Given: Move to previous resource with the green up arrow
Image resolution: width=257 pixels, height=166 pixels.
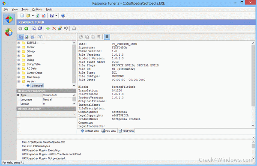Looking at the screenshot, I should [26, 29].
